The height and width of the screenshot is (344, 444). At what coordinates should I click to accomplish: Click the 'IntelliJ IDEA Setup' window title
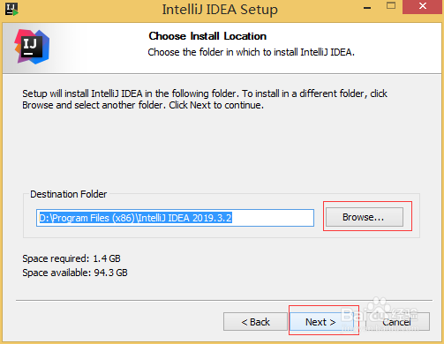click(x=220, y=9)
